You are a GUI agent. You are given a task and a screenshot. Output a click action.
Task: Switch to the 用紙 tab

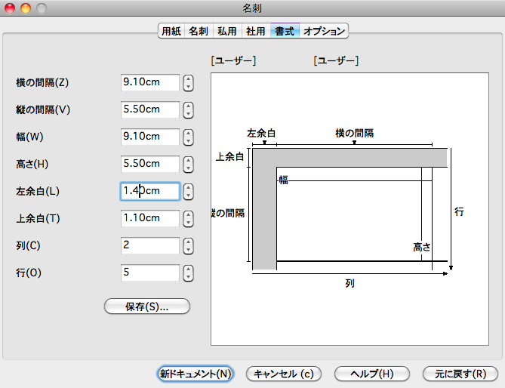(171, 32)
